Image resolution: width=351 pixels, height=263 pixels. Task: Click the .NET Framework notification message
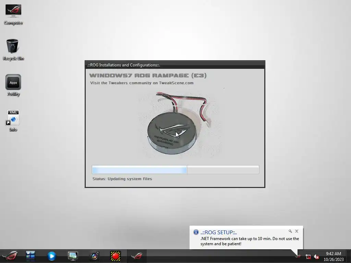coord(250,241)
